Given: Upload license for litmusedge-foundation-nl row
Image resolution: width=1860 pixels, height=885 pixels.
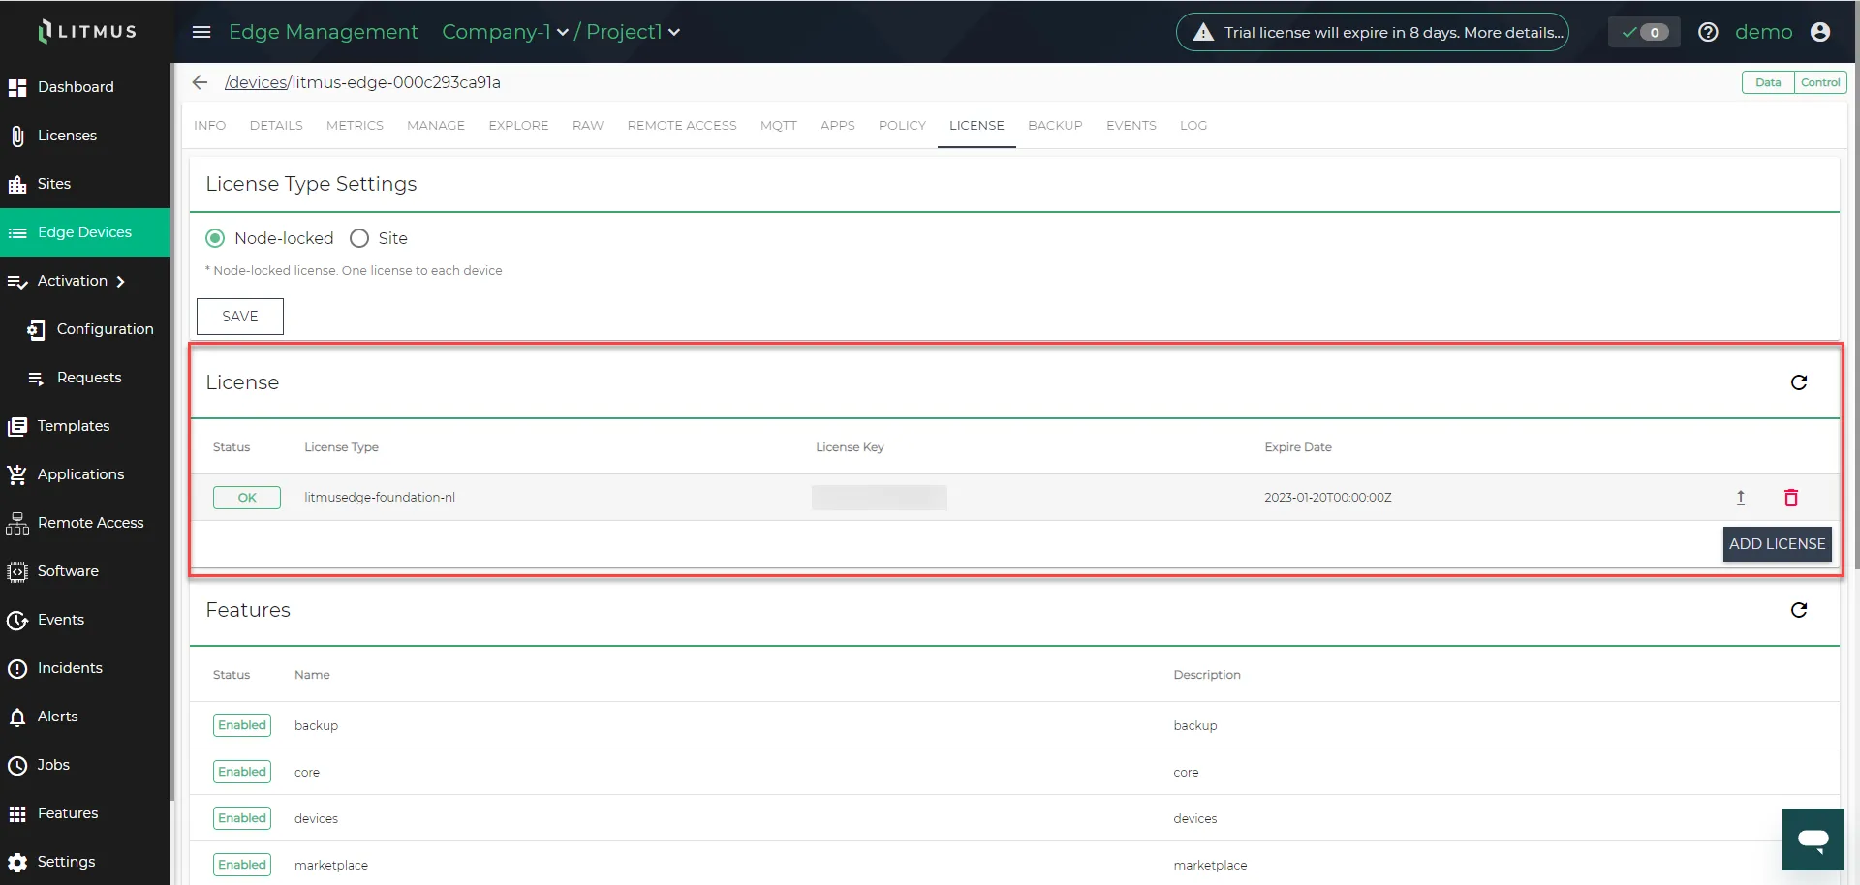Looking at the screenshot, I should click(1741, 498).
